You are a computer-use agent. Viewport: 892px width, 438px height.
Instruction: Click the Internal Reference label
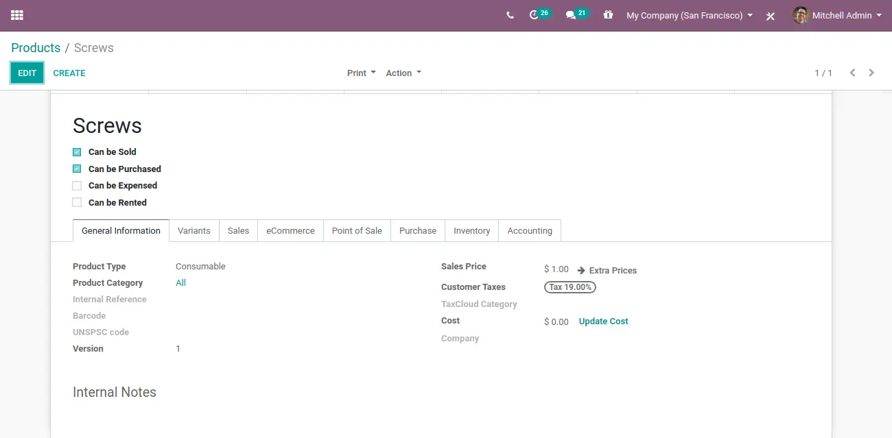click(110, 300)
